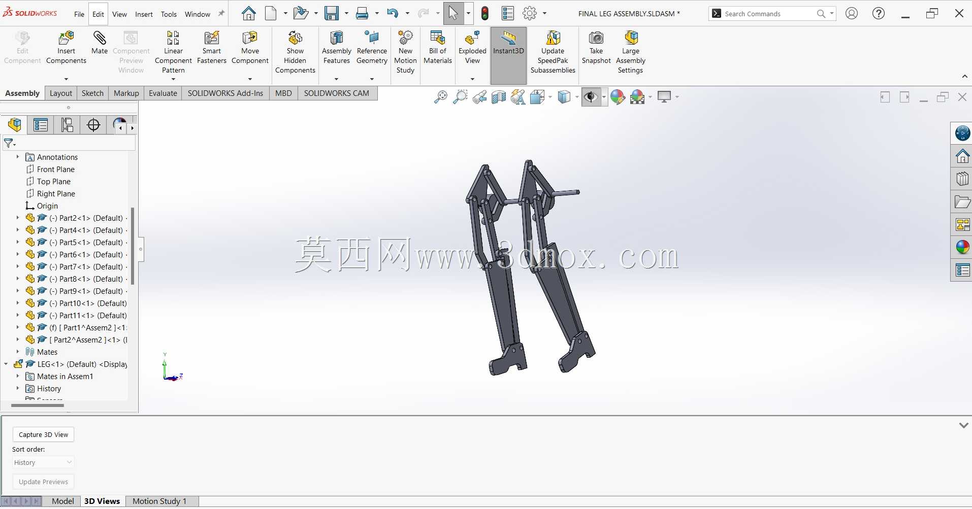Open the File menu
This screenshot has width=972, height=509.
point(79,14)
